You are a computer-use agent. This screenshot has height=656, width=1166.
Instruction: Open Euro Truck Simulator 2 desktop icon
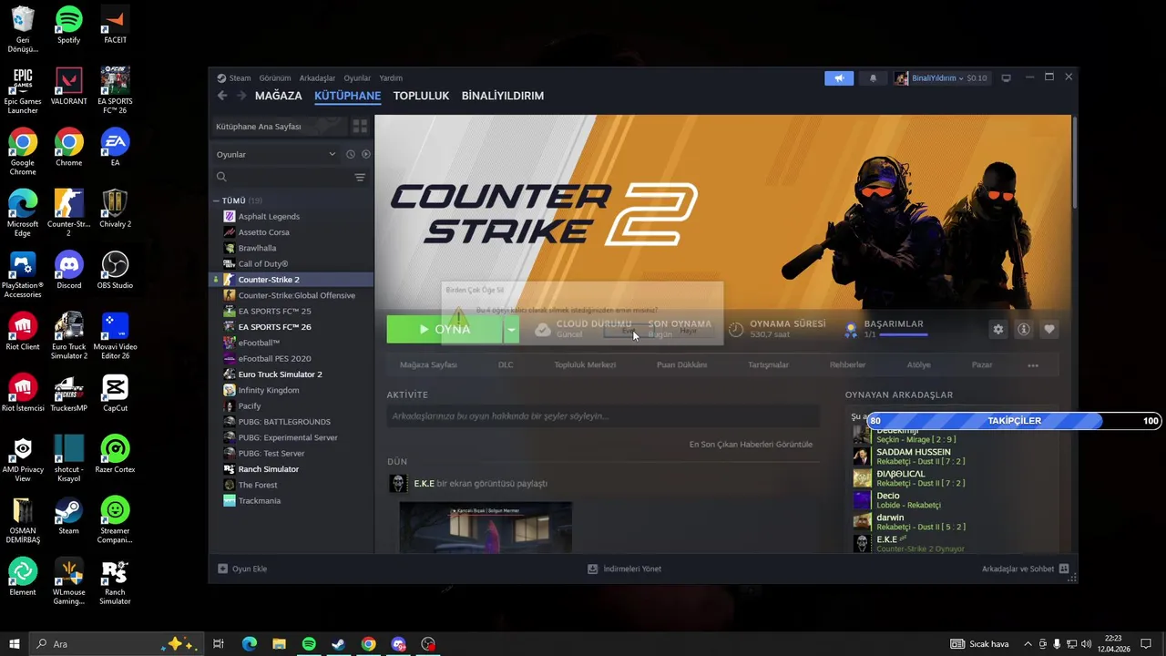tap(68, 335)
